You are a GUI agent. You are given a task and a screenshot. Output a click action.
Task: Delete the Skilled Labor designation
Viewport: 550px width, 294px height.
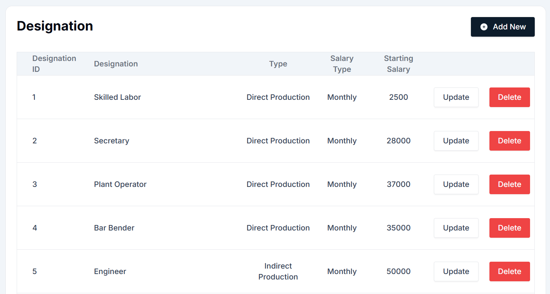509,97
